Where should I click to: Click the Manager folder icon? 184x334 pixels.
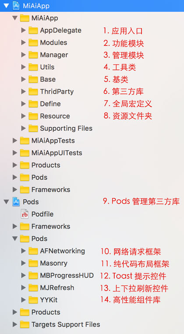point(33,55)
